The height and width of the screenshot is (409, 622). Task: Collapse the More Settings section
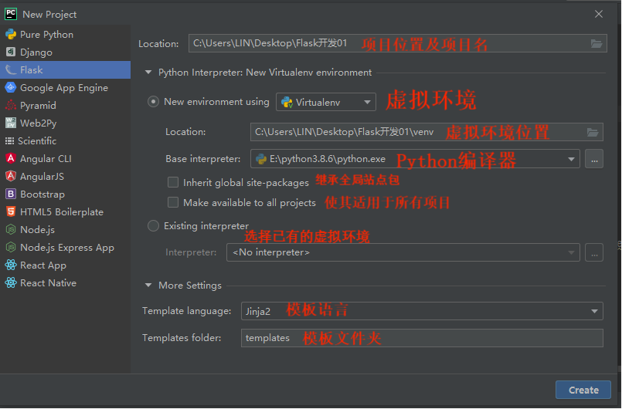pyautogui.click(x=148, y=286)
